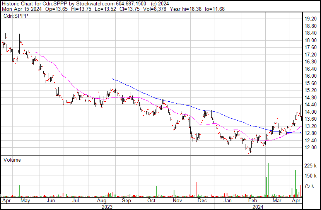Click the 14.00 price level label
321x210 pixels.
point(311,112)
